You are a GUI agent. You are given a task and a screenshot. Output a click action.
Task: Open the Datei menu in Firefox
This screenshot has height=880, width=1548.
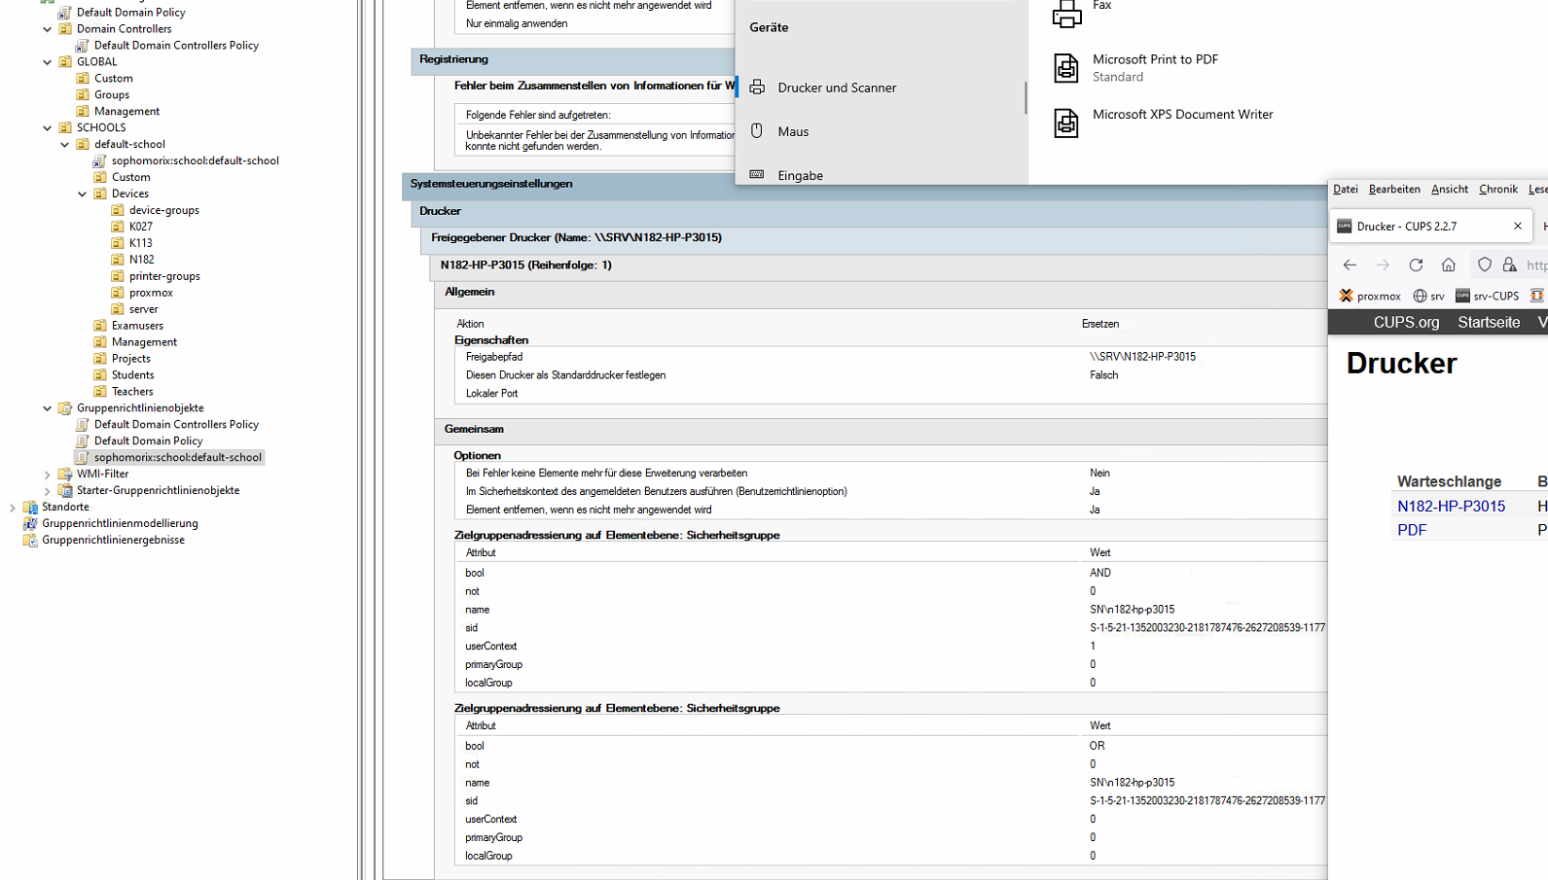[1346, 189]
